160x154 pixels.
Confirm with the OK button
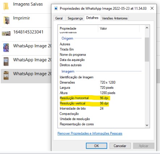[97, 146]
